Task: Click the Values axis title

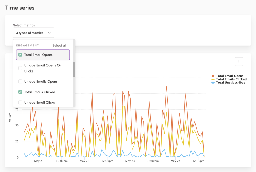Action: tap(10, 117)
